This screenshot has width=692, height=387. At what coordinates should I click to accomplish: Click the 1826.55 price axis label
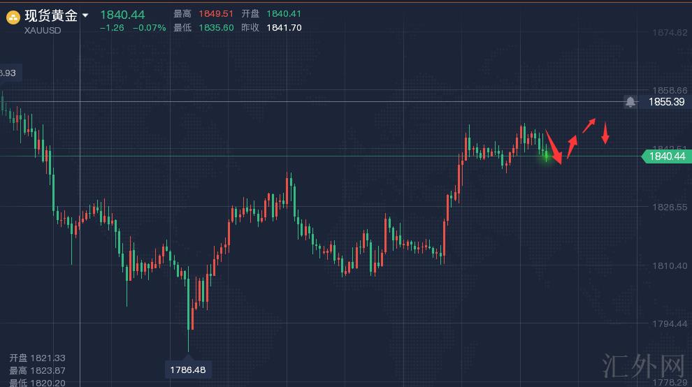coord(669,207)
